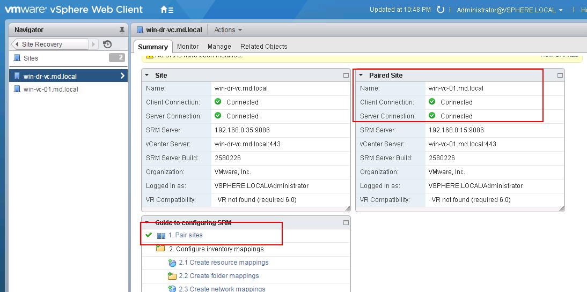Maximize Guide to configuring SRM panel

346,222
